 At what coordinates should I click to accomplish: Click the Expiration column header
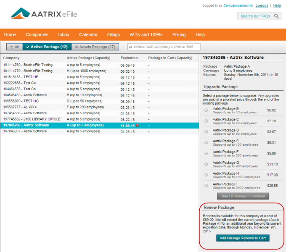point(129,58)
